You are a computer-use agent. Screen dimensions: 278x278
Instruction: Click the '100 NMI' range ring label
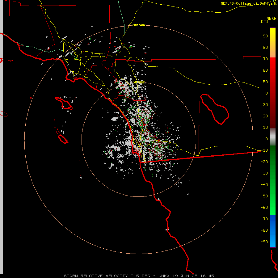pyautogui.click(x=139, y=25)
